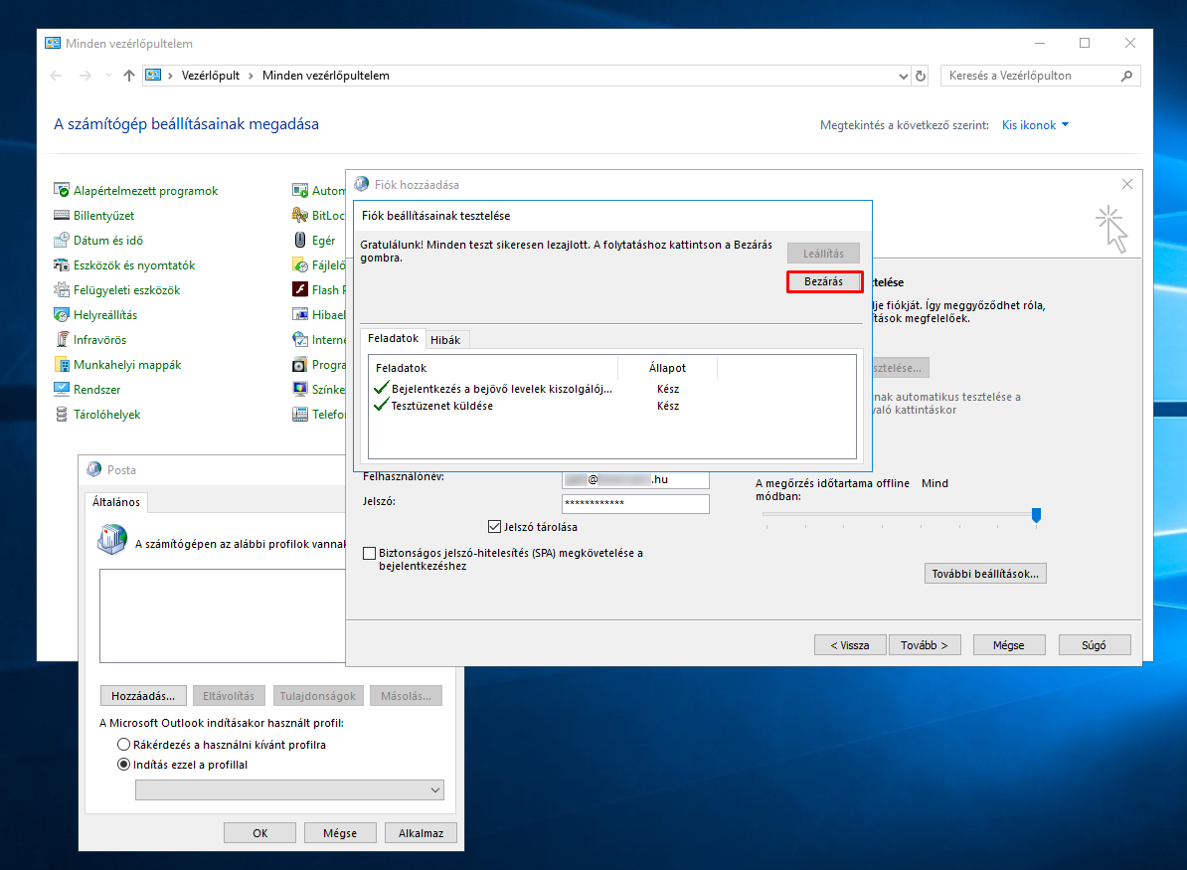1187x870 pixels.
Task: Open Billentyűzet control panel icon
Action: pyautogui.click(x=62, y=216)
